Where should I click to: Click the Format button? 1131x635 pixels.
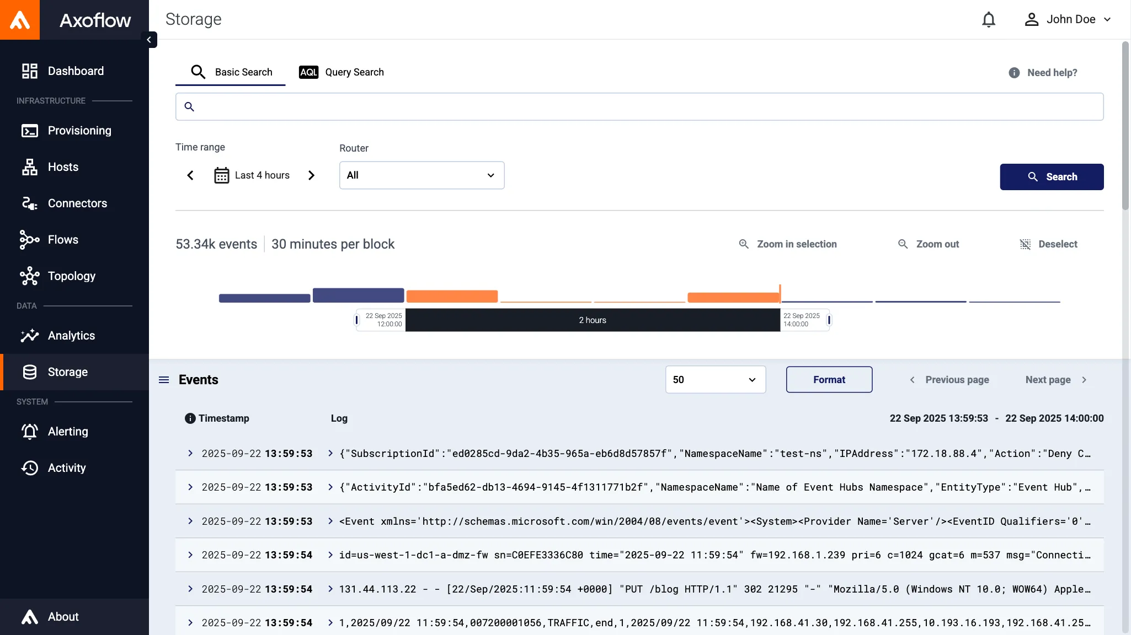[x=829, y=380]
